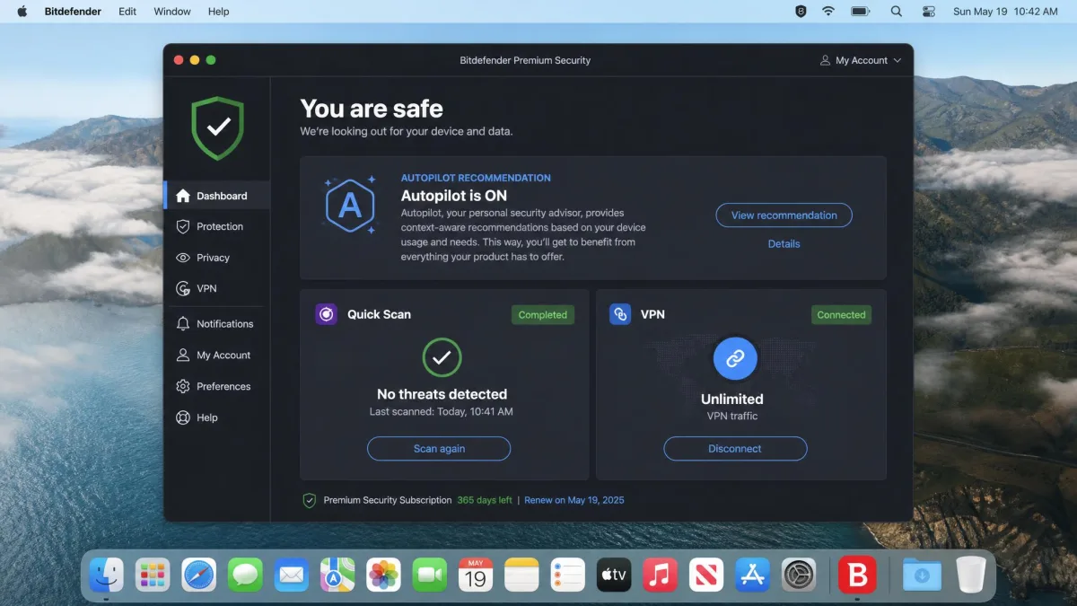Screen dimensions: 1077x606
Task: Open the Trash in the Dock
Action: coord(970,575)
